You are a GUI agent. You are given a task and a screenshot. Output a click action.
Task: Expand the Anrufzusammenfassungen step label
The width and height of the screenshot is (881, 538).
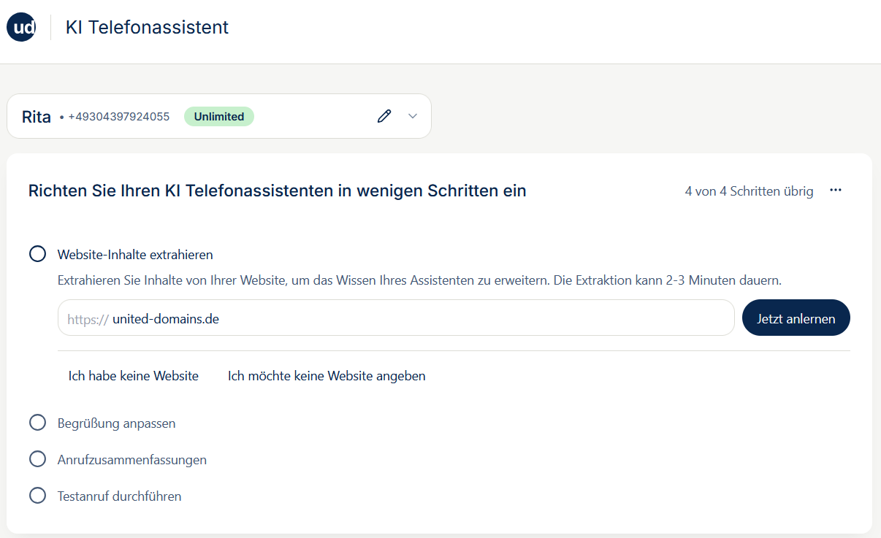[x=132, y=460]
